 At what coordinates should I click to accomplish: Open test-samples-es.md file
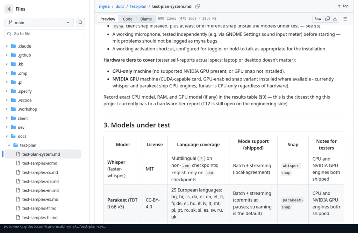click(x=40, y=199)
